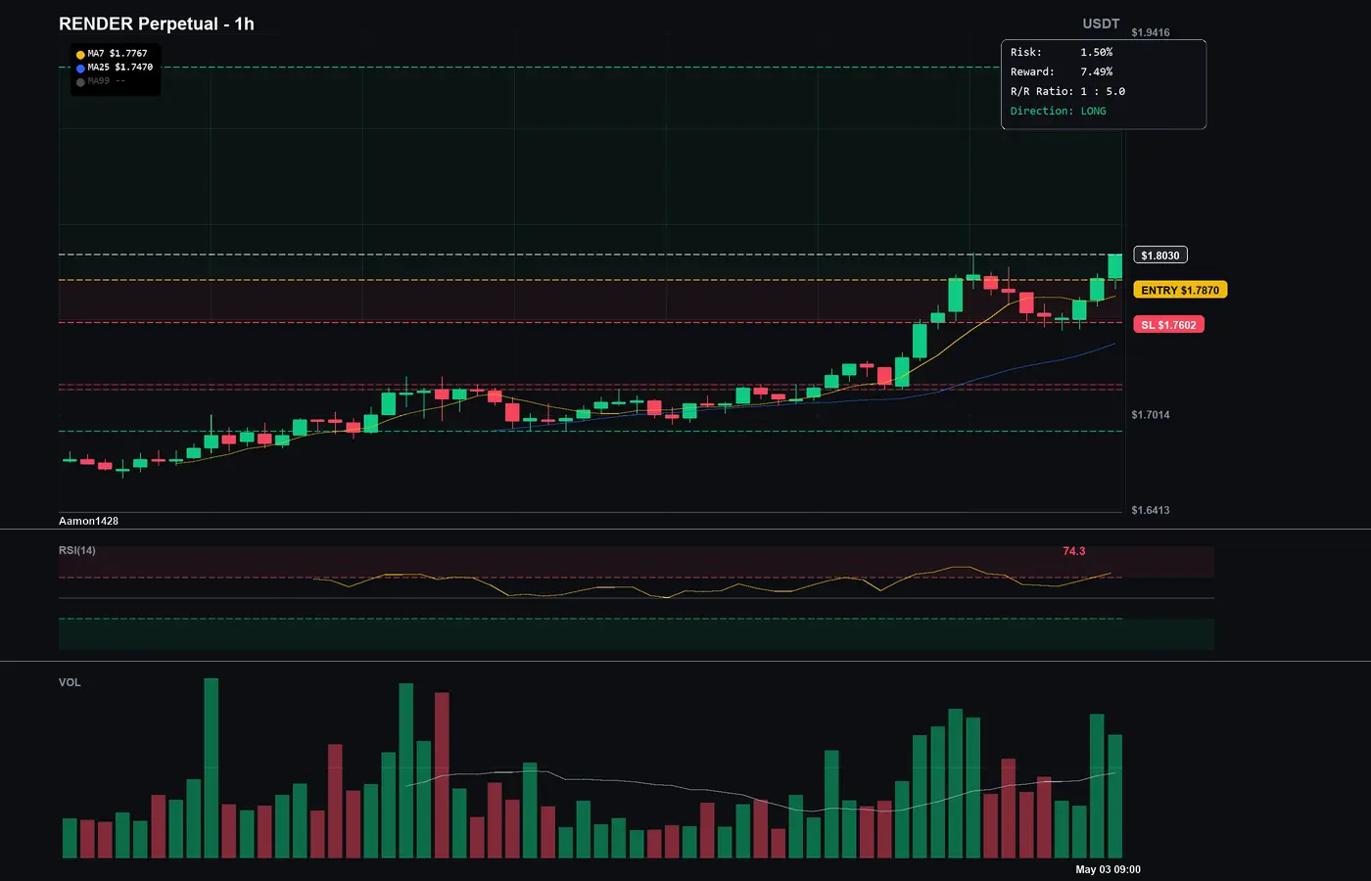This screenshot has width=1371, height=881.
Task: Click the Reward 7.49% value
Action: point(1097,71)
